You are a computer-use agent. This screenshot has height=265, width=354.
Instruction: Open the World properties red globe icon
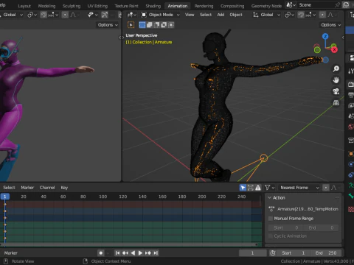point(351,127)
